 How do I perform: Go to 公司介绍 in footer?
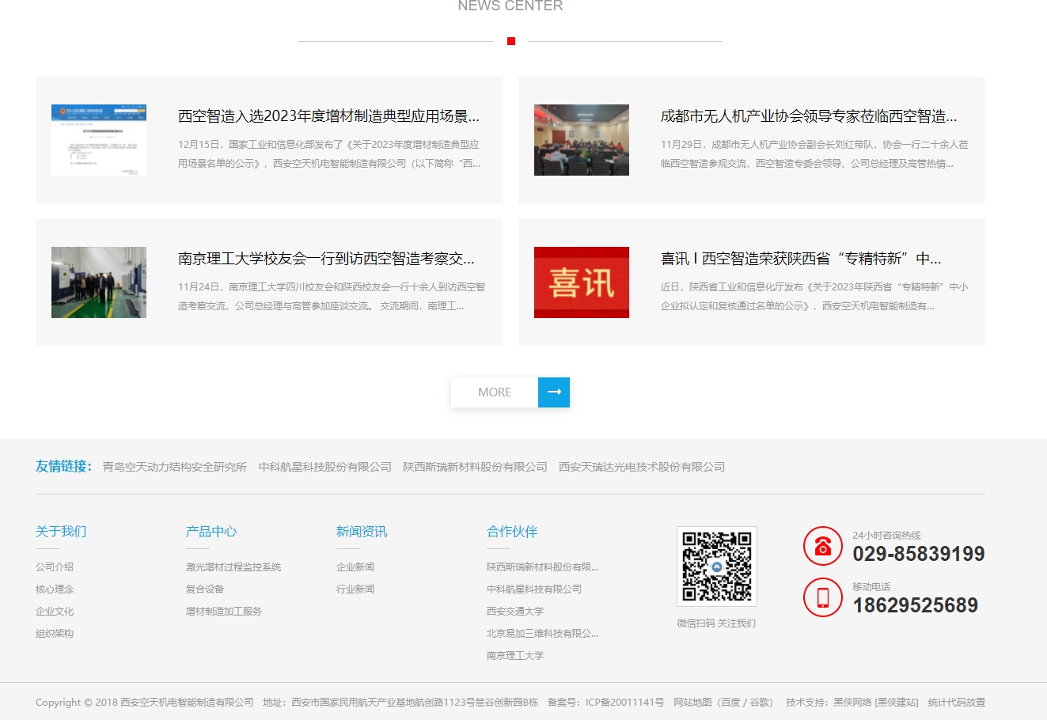point(55,567)
